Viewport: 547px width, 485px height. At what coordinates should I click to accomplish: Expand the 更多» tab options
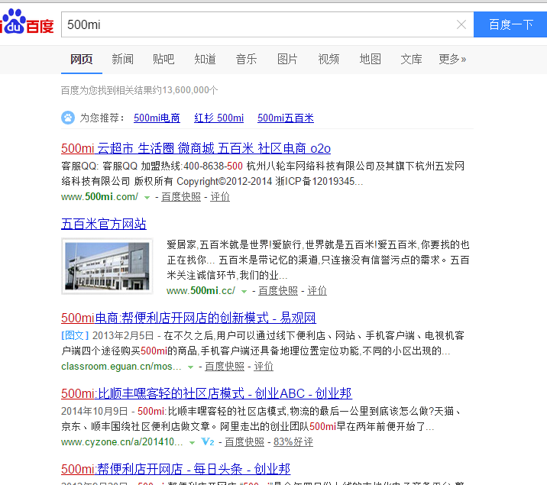452,59
